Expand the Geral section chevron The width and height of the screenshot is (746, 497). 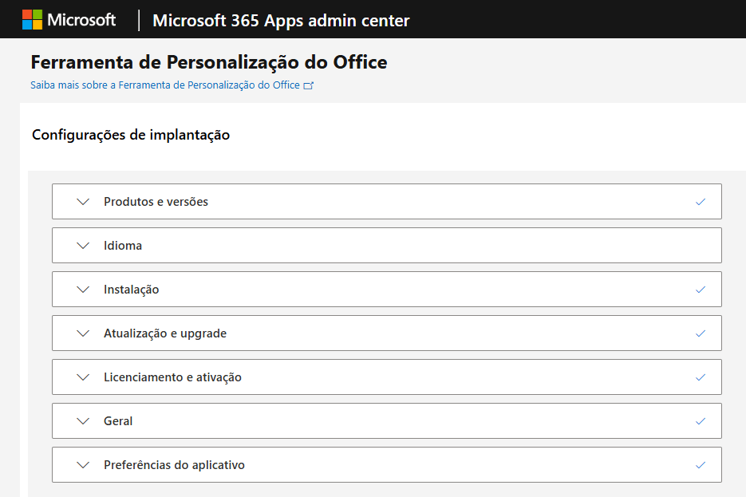coord(83,421)
